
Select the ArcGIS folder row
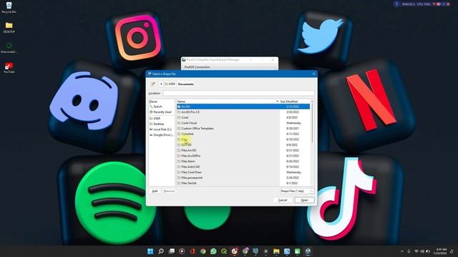pyautogui.click(x=243, y=106)
